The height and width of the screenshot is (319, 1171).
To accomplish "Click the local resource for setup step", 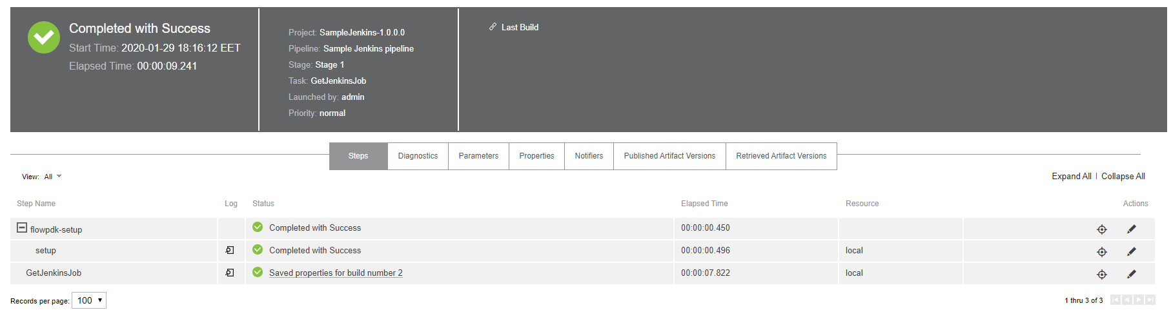I will pos(854,250).
